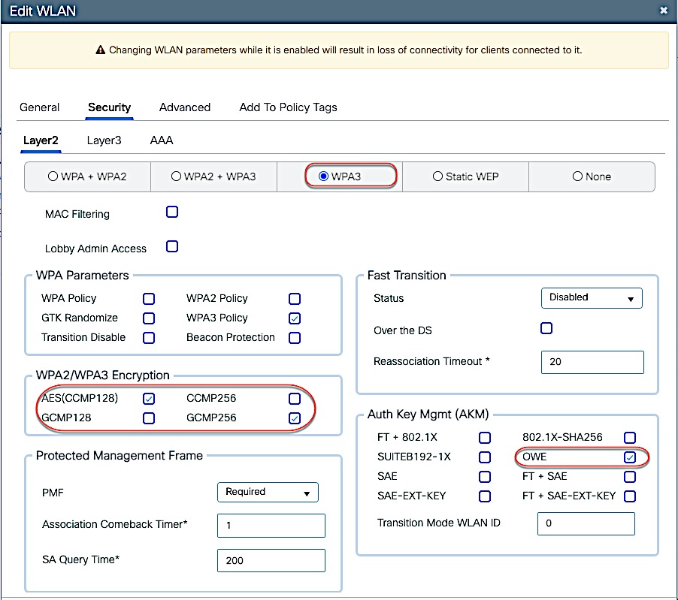This screenshot has width=678, height=600.
Task: Go to the General tab
Action: click(x=39, y=107)
